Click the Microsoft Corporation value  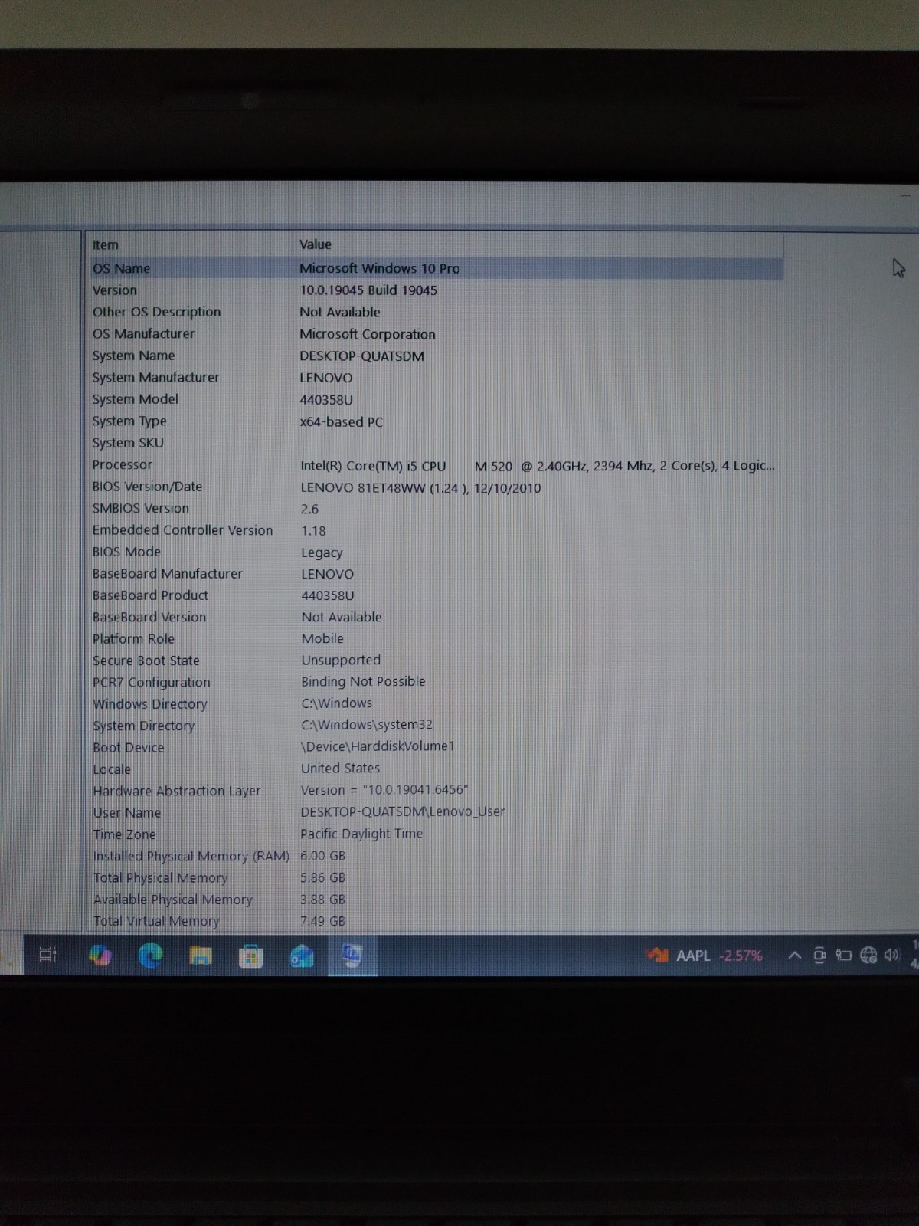coord(368,334)
